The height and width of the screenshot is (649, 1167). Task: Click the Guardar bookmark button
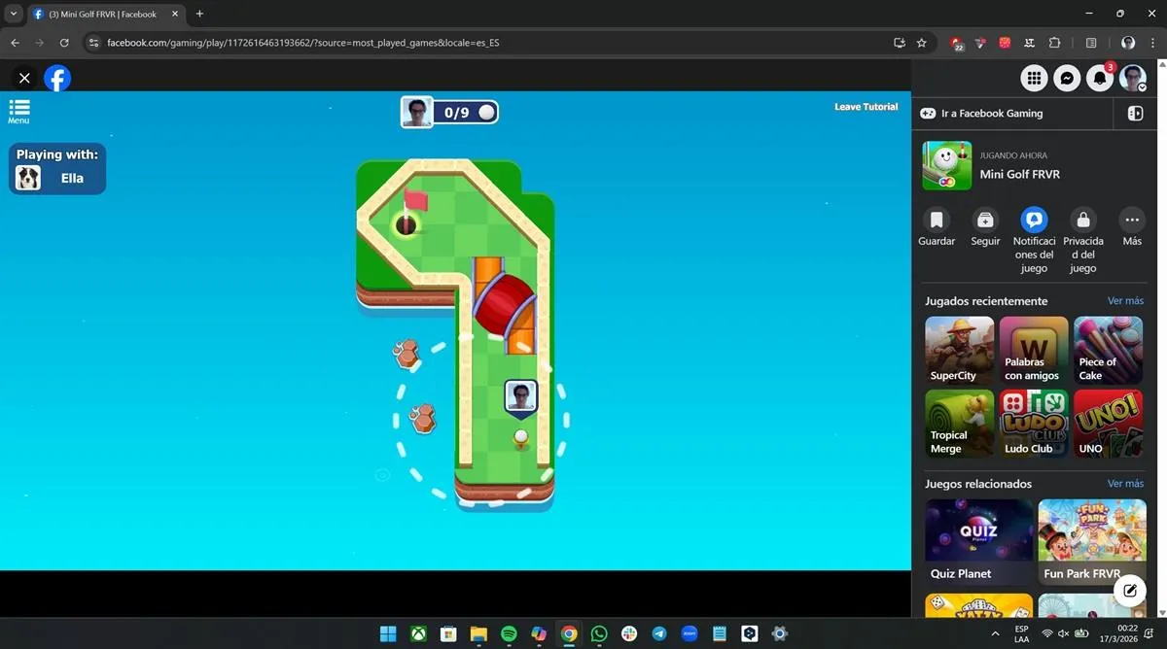[x=937, y=226]
